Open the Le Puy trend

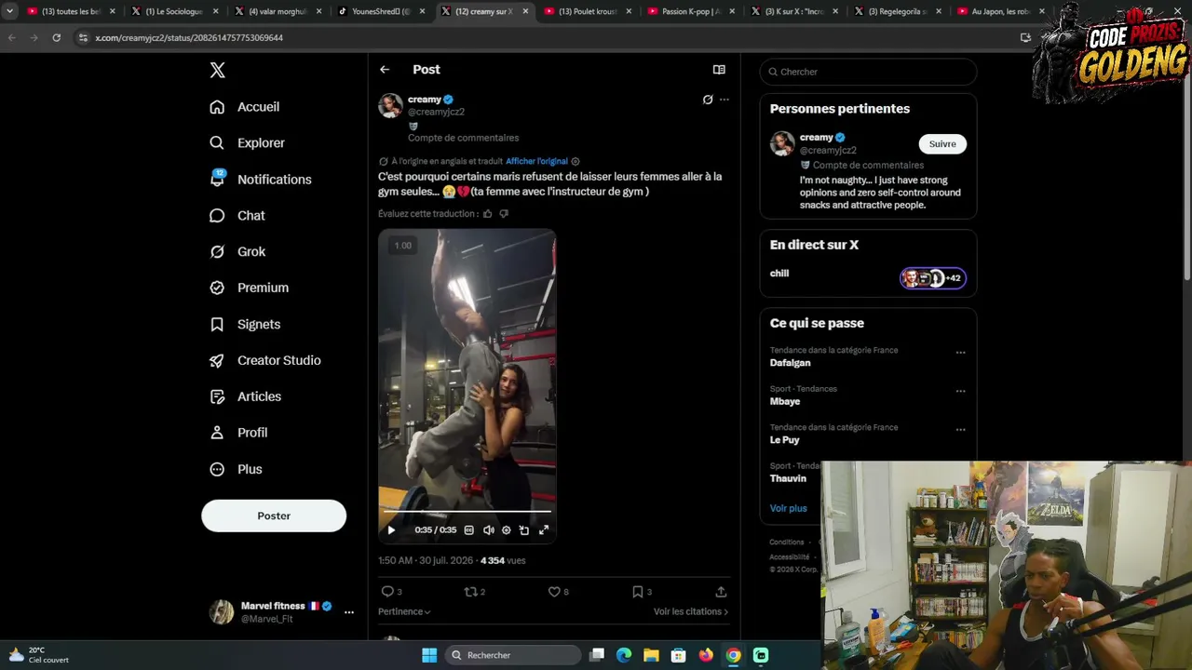pos(784,440)
